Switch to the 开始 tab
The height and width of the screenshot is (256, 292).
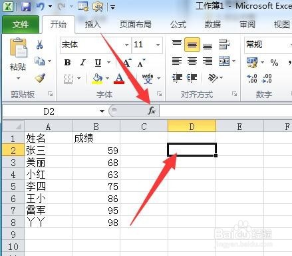pos(59,25)
